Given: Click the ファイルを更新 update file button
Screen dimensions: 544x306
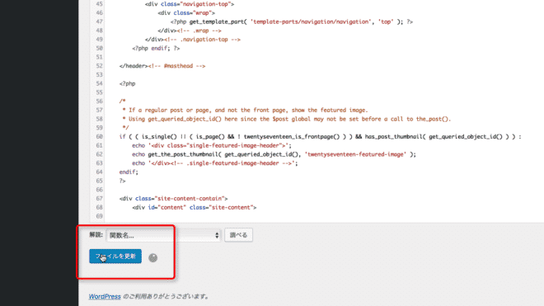Looking at the screenshot, I should point(115,257).
